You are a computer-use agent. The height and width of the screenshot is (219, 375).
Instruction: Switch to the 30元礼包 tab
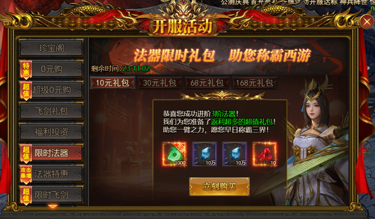click(x=160, y=83)
